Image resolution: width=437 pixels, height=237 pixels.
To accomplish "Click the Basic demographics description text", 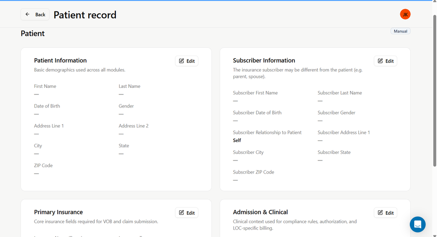I will [x=80, y=70].
